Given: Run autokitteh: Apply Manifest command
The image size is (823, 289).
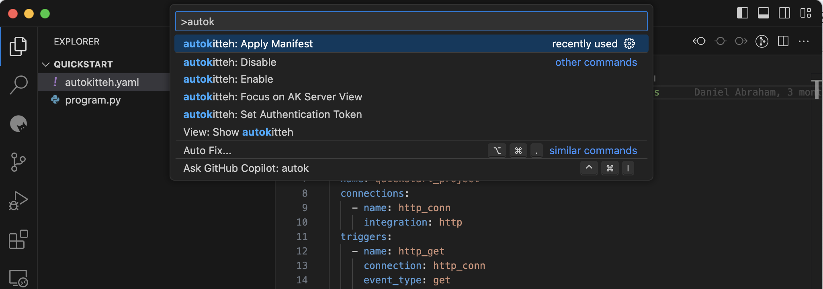Looking at the screenshot, I should tap(411, 44).
